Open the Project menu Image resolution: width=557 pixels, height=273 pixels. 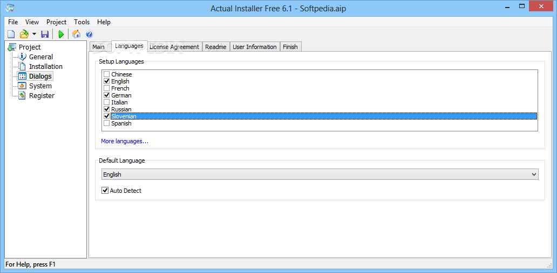tap(57, 22)
